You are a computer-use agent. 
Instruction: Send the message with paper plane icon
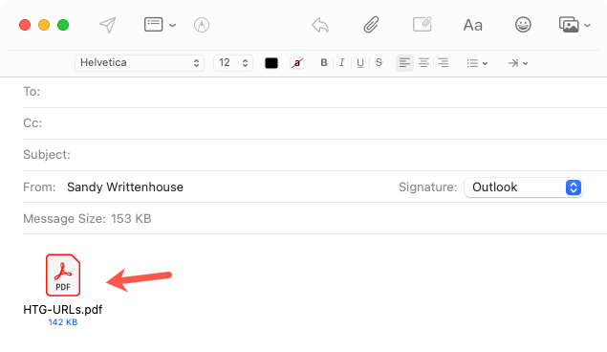point(108,25)
